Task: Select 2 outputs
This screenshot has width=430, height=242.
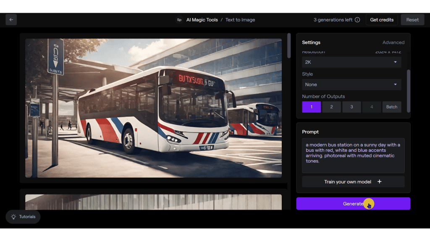Action: [331, 107]
